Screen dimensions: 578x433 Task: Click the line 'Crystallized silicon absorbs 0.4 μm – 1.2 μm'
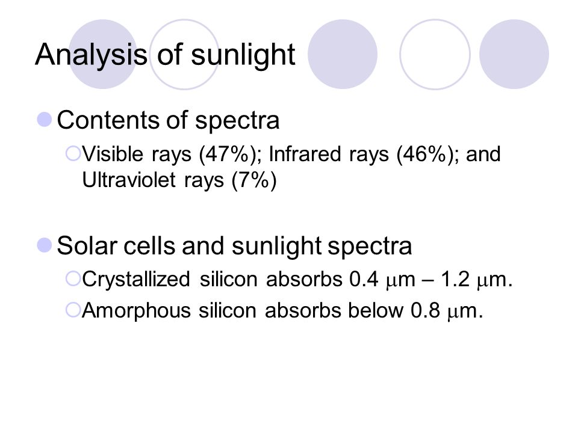[297, 280]
